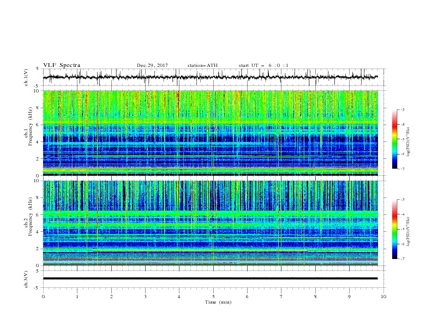This screenshot has height=333, width=432.
Task: Click the ch.1 colorbar 'log(PSD)(V²/Hz)' label
Action: 409,142
